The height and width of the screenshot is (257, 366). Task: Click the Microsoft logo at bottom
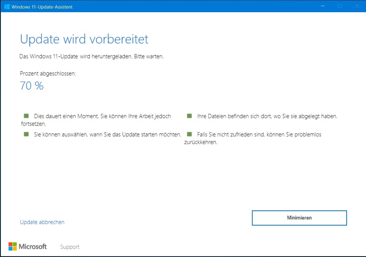pos(28,246)
